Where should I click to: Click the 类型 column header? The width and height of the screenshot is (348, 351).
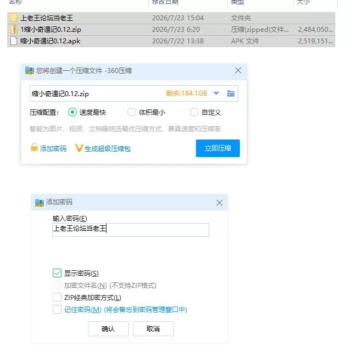coord(238,2)
